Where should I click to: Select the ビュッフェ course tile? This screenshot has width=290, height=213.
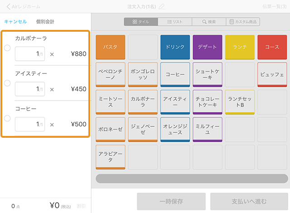click(272, 74)
